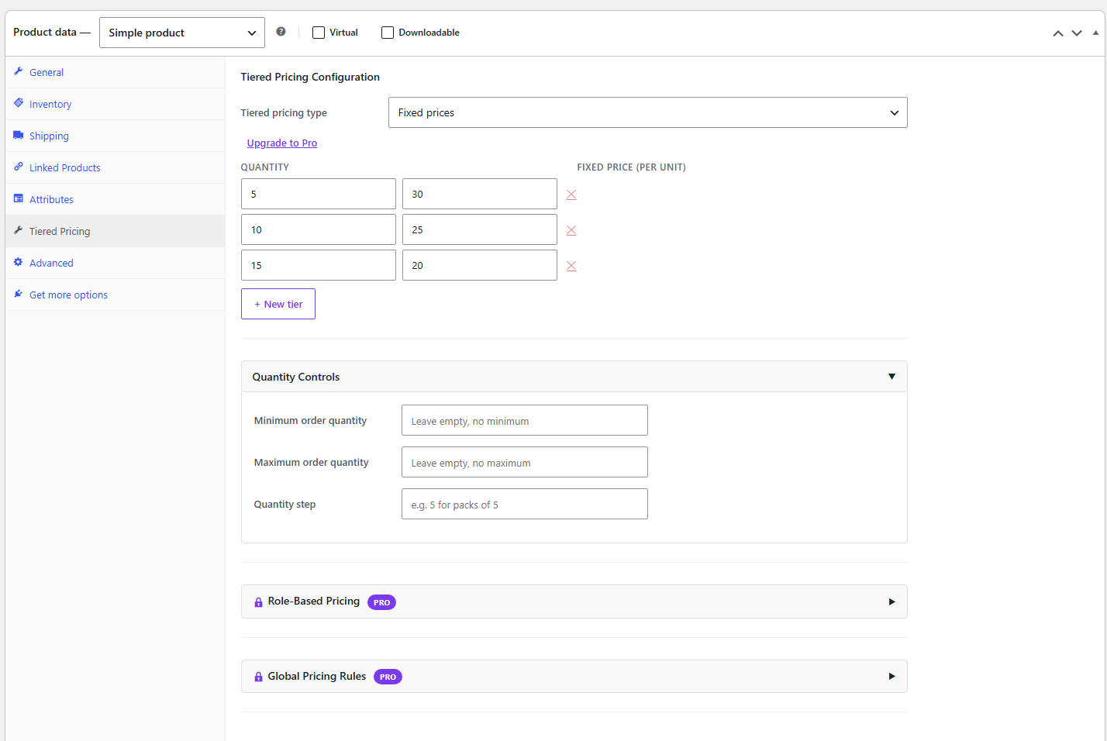Click the Attributes tab list icon

pyautogui.click(x=19, y=198)
